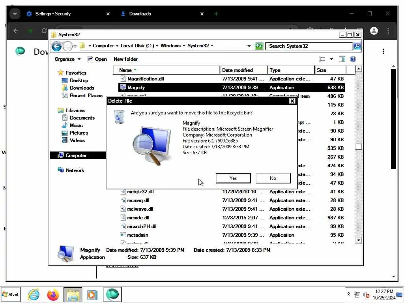Click browser back arrow
This screenshot has height=303, width=404.
(16, 31)
